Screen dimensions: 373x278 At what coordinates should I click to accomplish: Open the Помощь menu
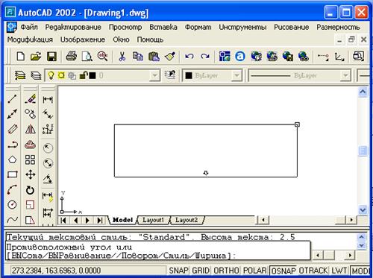click(x=150, y=40)
